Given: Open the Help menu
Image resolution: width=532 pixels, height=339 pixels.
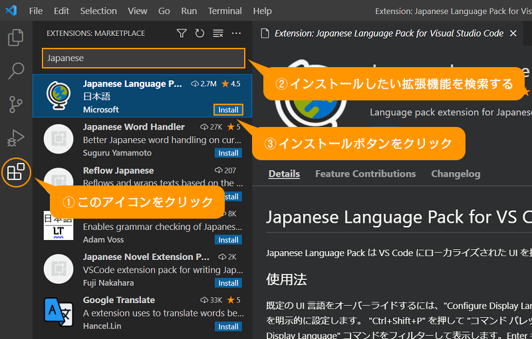Looking at the screenshot, I should pyautogui.click(x=262, y=11).
